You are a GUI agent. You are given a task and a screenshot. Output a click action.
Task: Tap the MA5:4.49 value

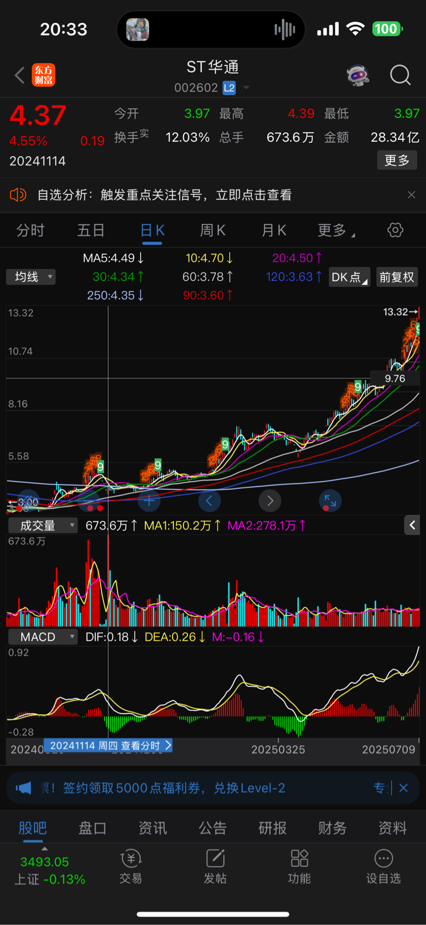(x=114, y=258)
